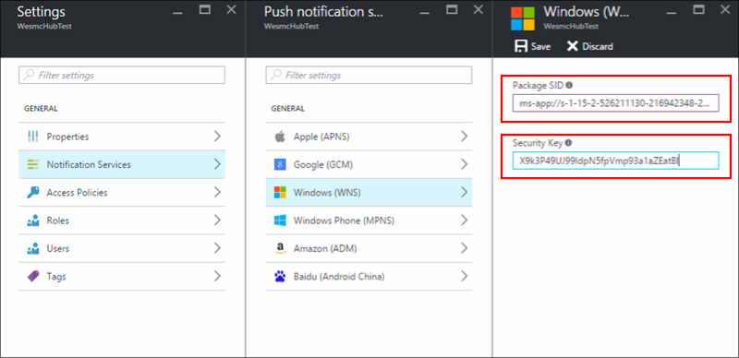
Task: Open Roles settings entry
Action: click(122, 221)
